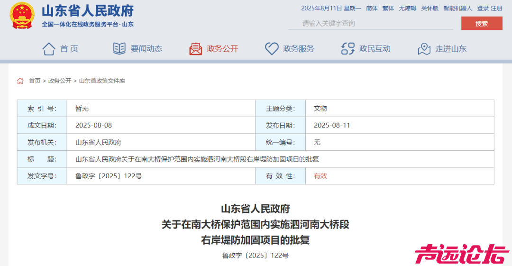The image size is (512, 266).
Task: Click the 发文字号 label cell
Action: click(x=42, y=176)
